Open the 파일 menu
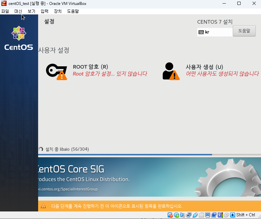Image resolution: width=261 pixels, height=219 pixels. tap(5, 11)
